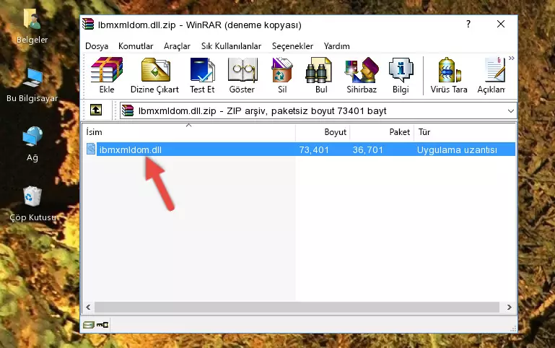
Task: Click the disk drive status bar icon
Action: pos(89,324)
